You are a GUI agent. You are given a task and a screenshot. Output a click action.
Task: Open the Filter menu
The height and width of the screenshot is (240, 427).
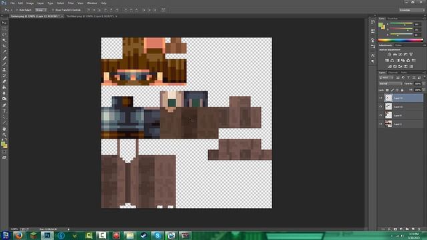(x=71, y=3)
